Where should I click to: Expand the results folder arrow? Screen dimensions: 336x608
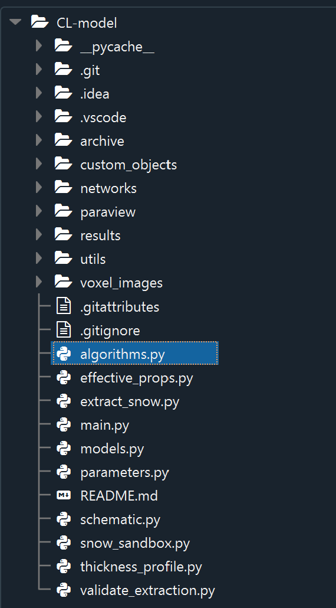tap(39, 235)
